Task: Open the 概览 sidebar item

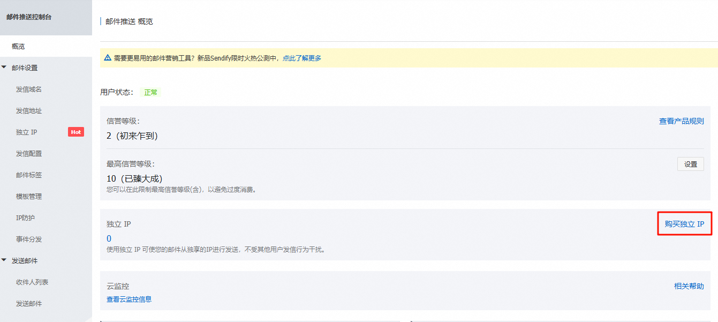Action: pos(46,47)
